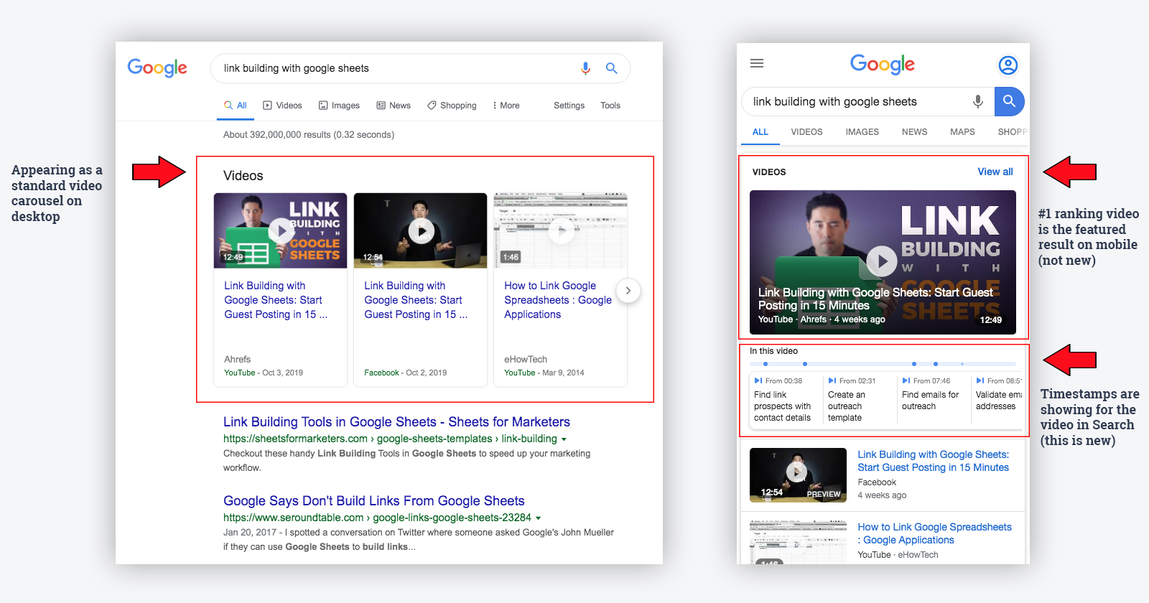This screenshot has height=603, width=1149.
Task: Advance the video carousel with right arrow
Action: point(628,290)
